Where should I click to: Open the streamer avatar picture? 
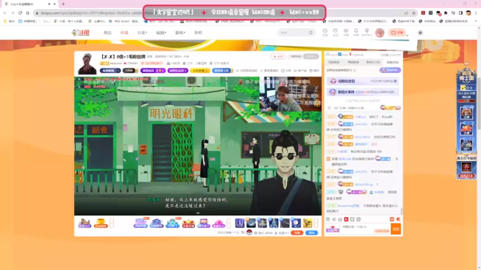coord(87,64)
